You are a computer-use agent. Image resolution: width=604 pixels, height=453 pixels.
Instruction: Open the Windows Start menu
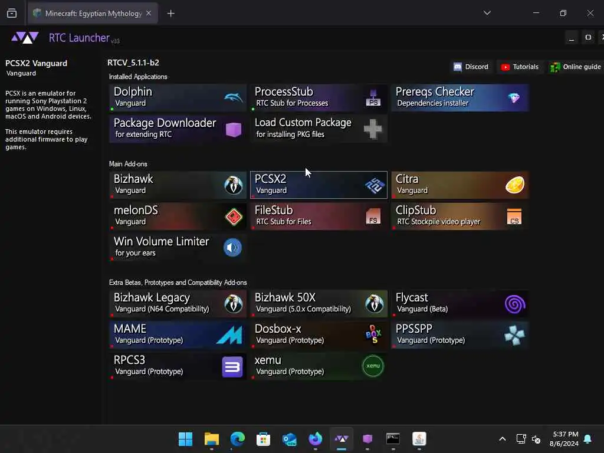click(x=185, y=439)
